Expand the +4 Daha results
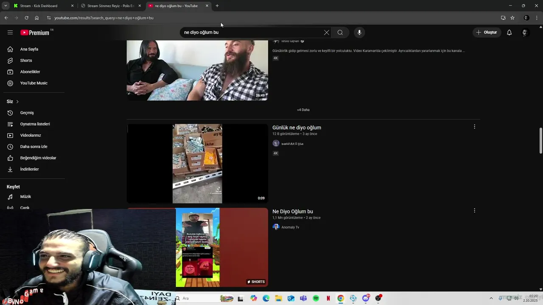 coord(303,110)
